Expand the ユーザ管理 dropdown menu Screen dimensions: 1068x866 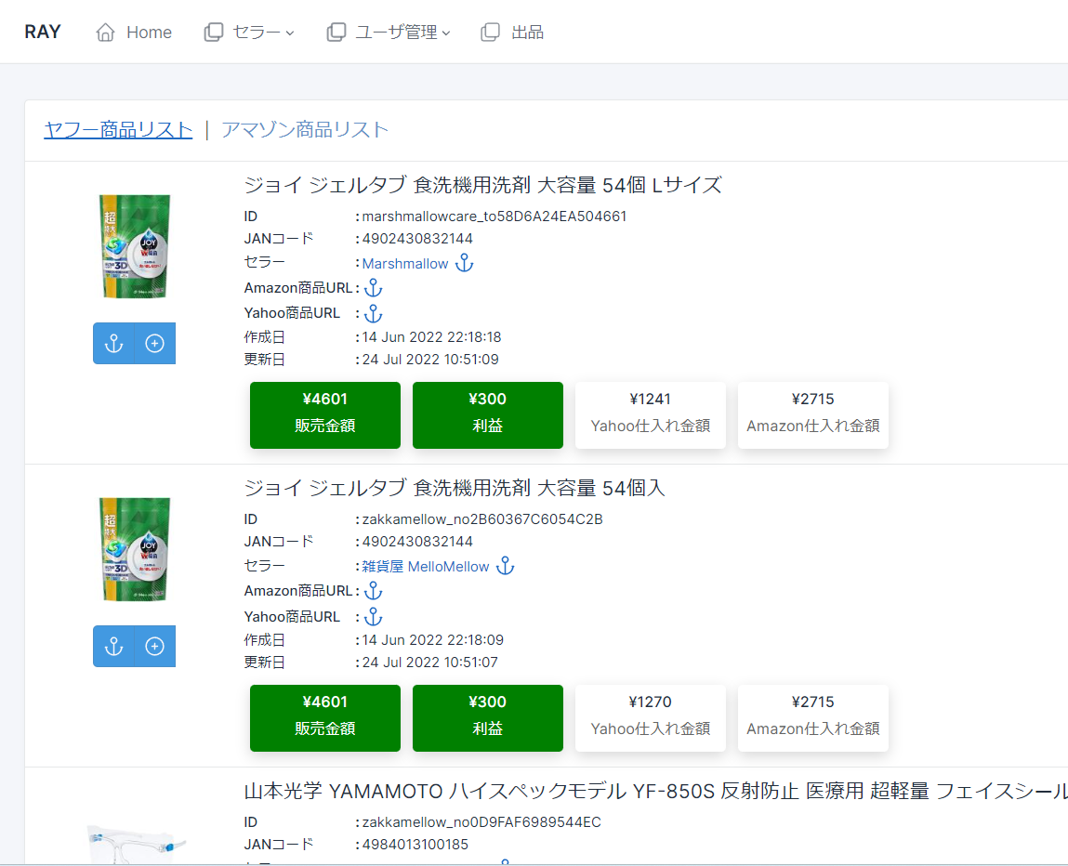point(389,32)
